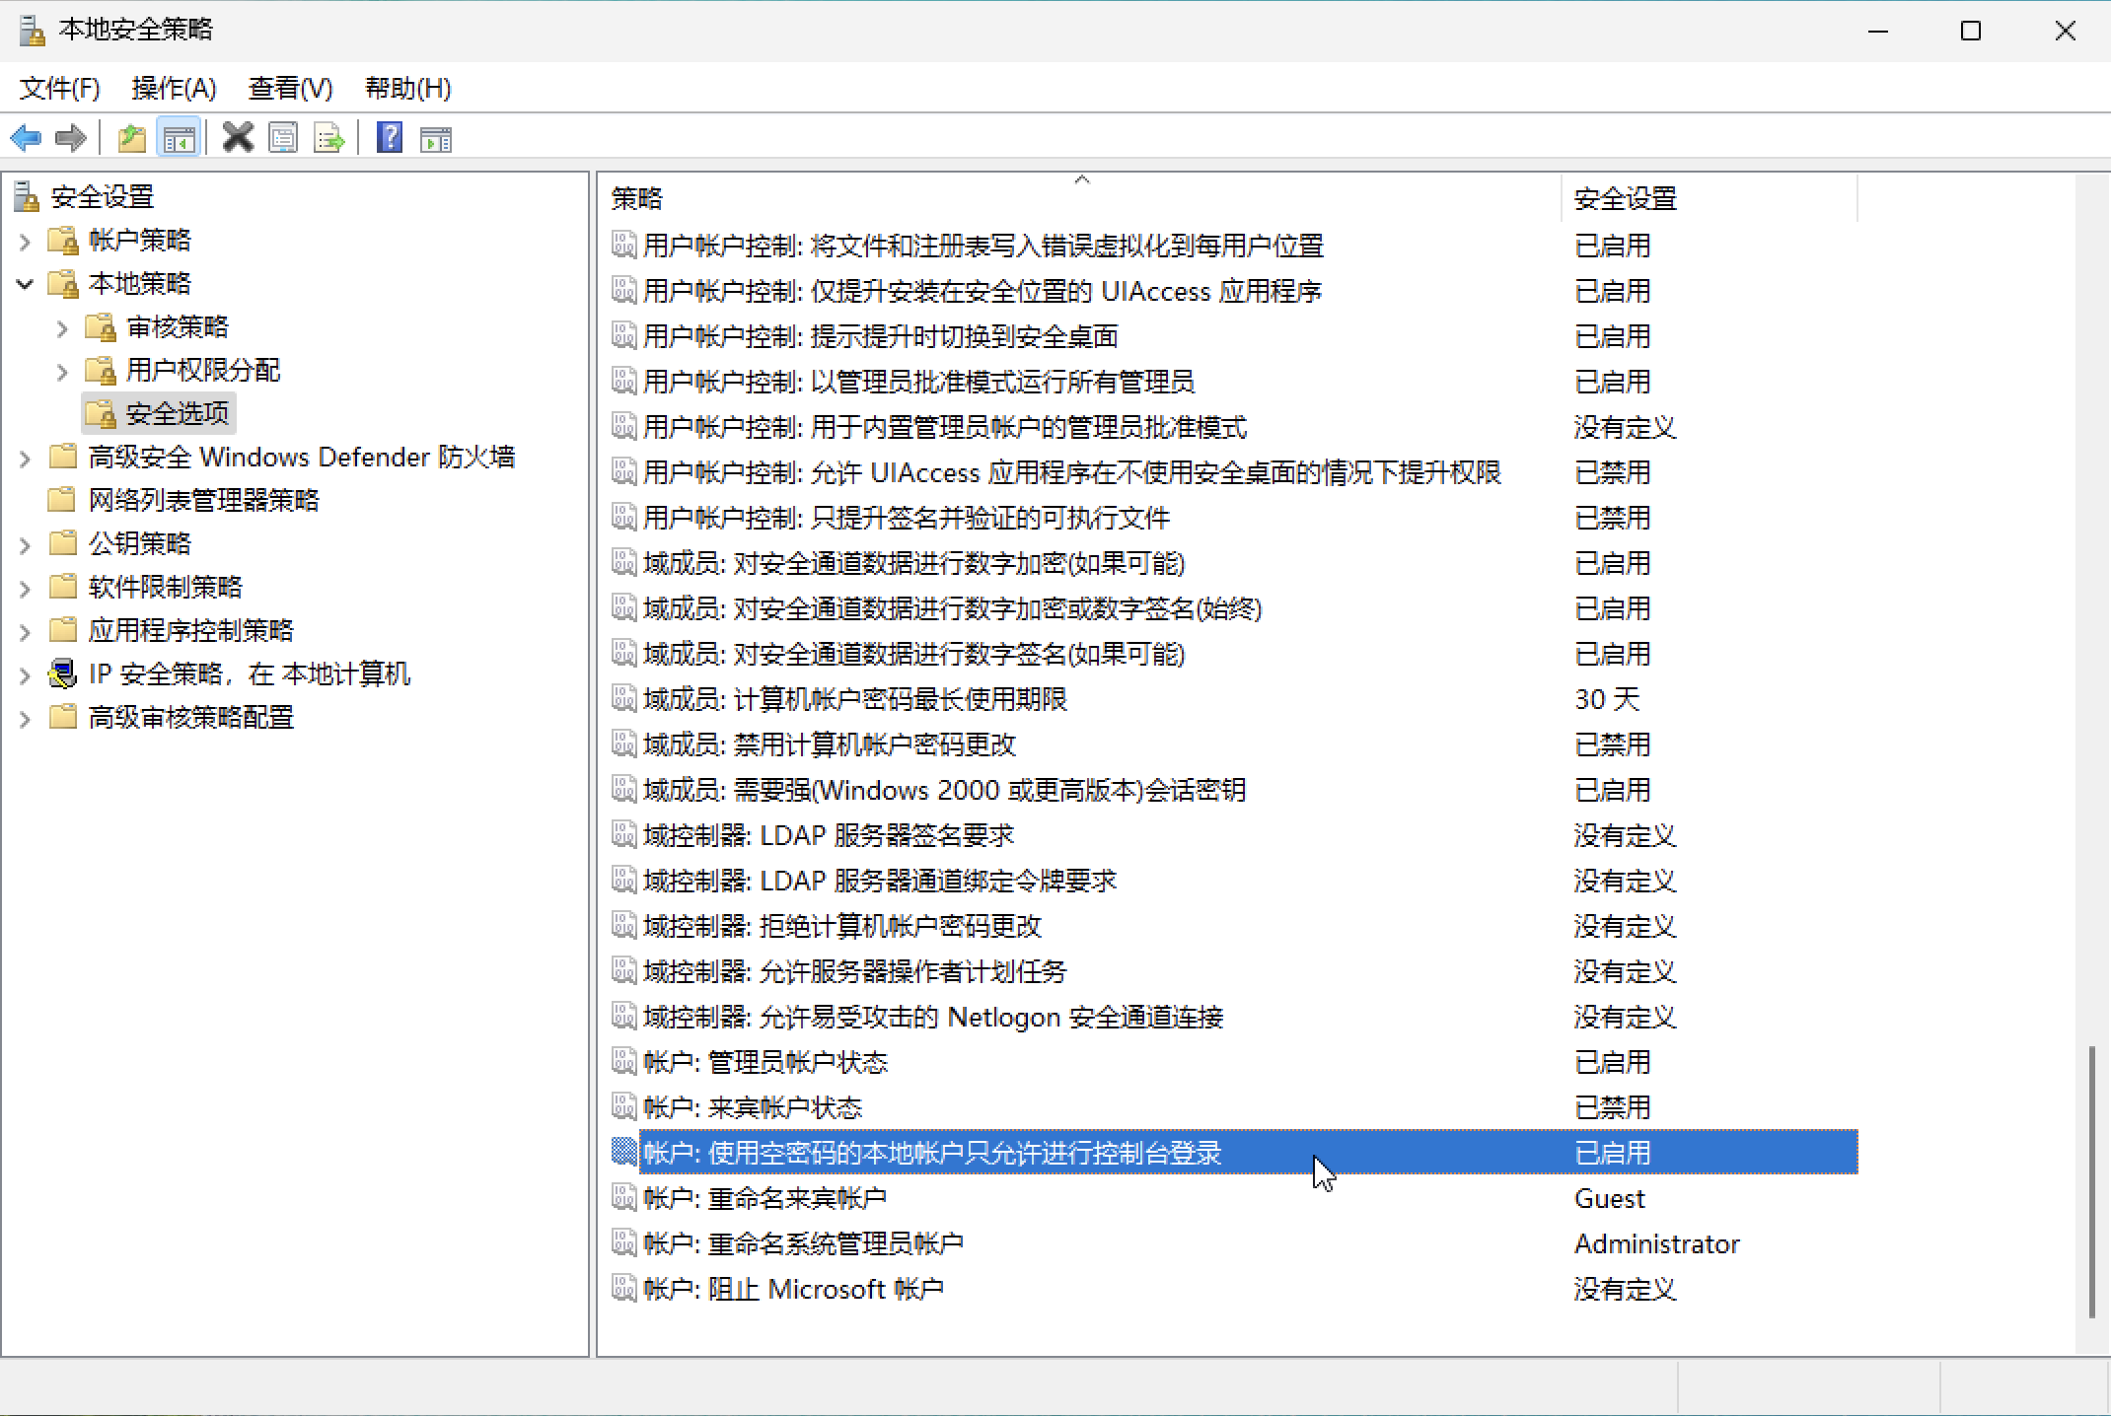Expand the 帐户策略 tree node
Image resolution: width=2111 pixels, height=1416 pixels.
(x=26, y=241)
